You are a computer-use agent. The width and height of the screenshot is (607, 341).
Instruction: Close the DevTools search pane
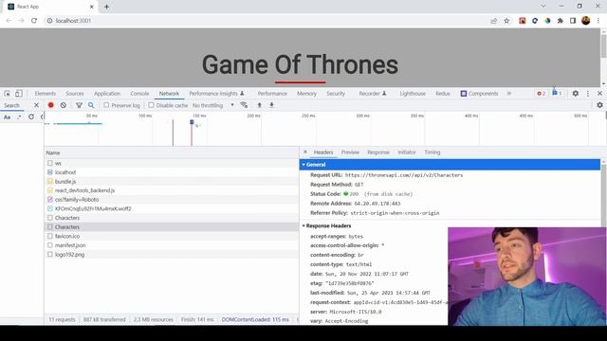click(36, 105)
